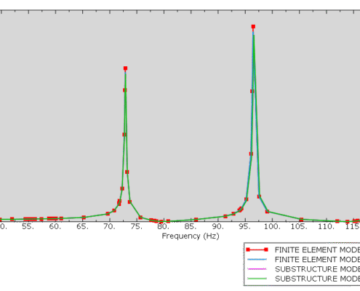This screenshot has width=360, height=291.
Task: Select SUBSTRUCTURE legend label beside green line
Action: pyautogui.click(x=317, y=279)
